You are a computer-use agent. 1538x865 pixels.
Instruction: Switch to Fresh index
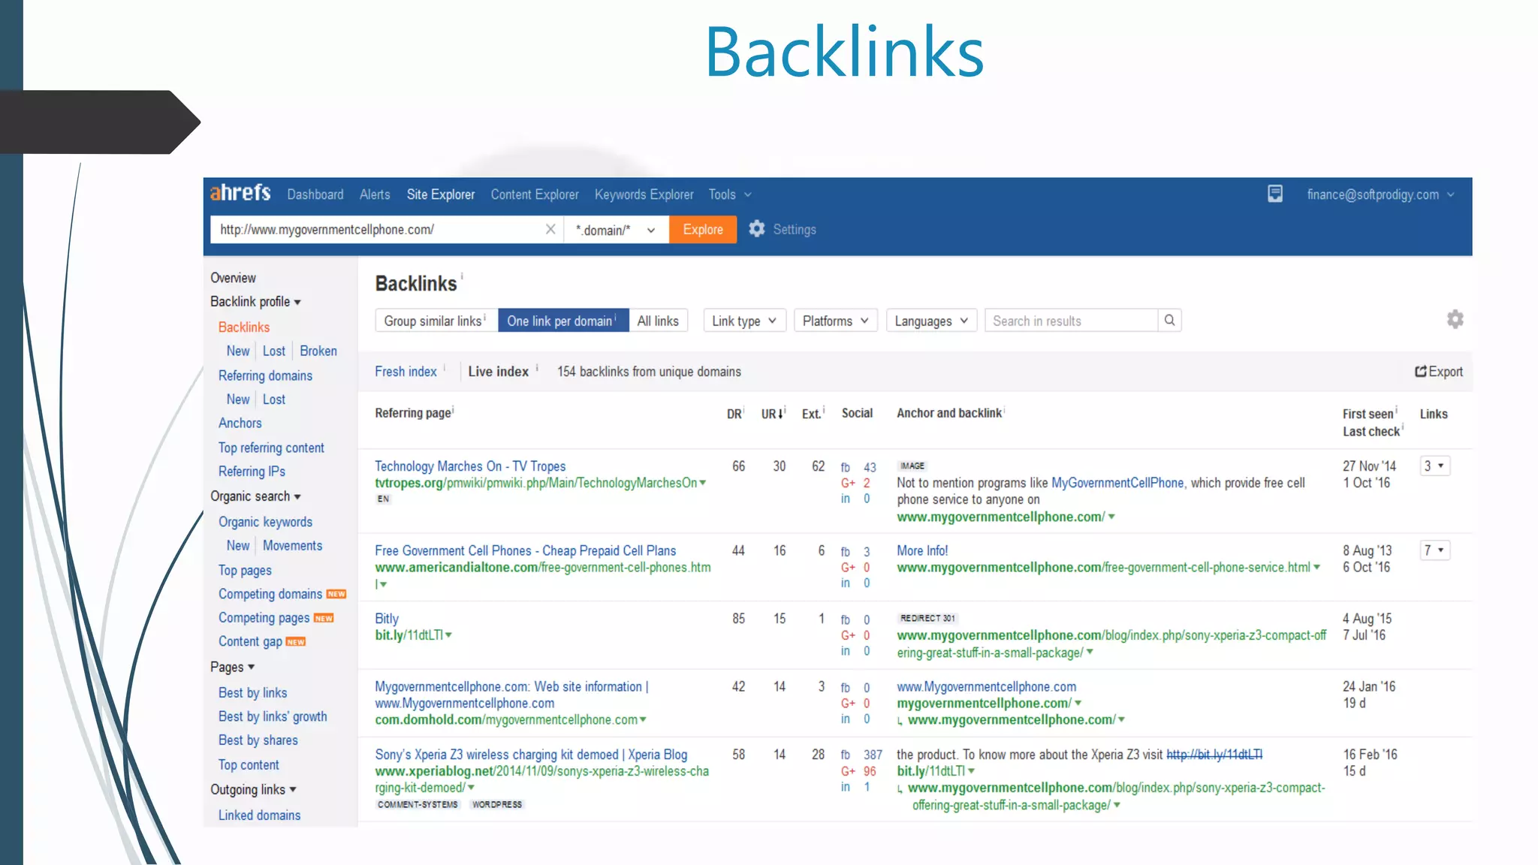coord(406,372)
